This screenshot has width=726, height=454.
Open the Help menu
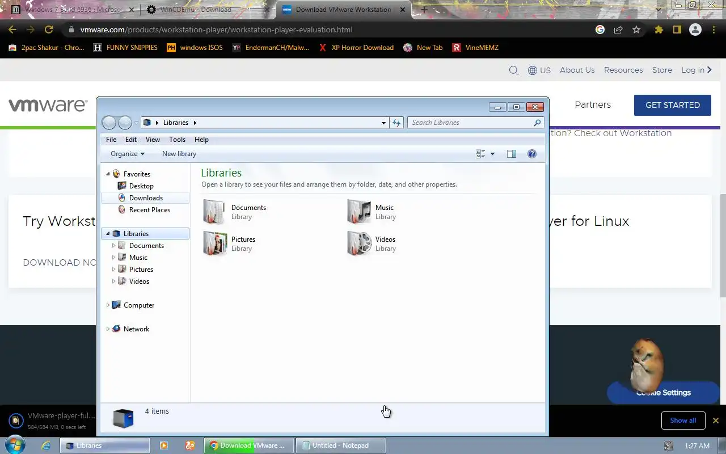point(201,140)
